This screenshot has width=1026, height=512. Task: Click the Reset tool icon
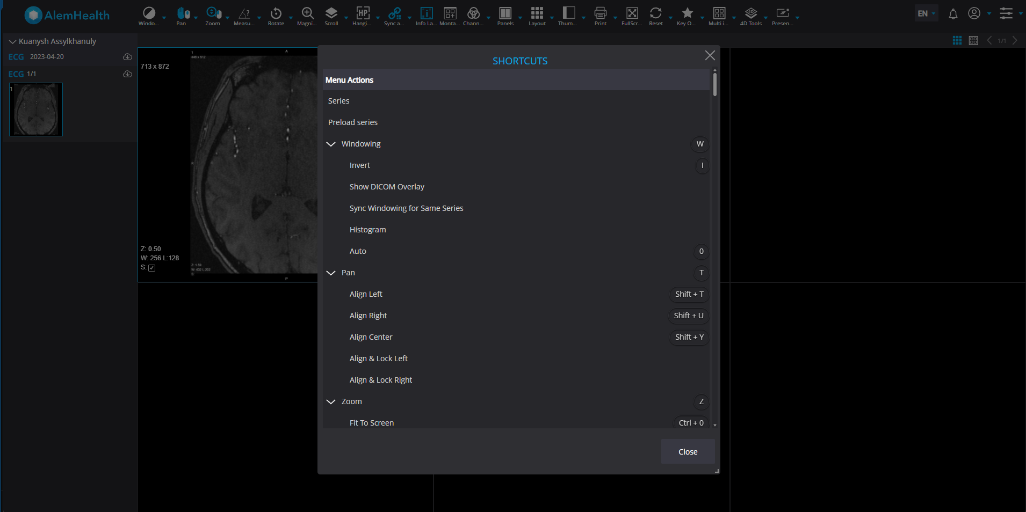click(x=656, y=13)
